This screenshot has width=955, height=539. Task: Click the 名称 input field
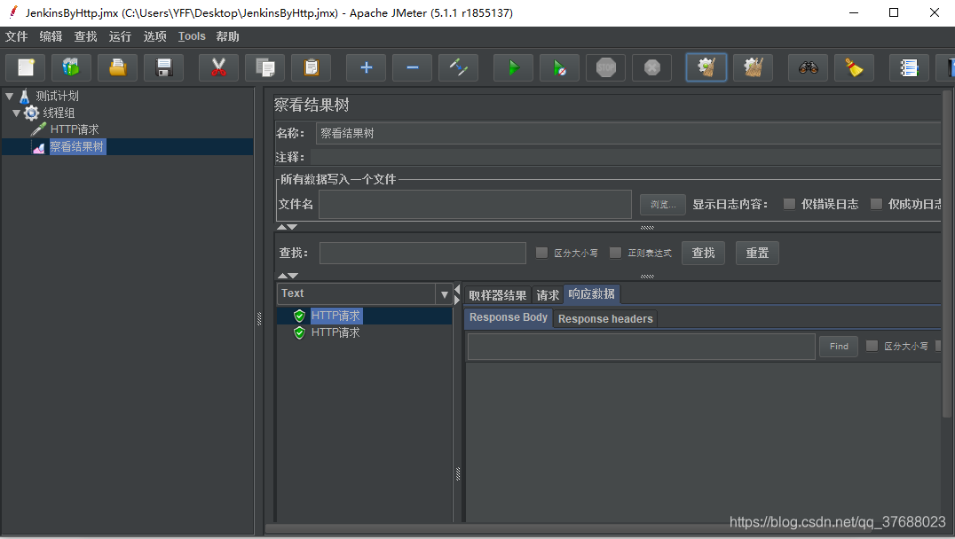tap(628, 133)
